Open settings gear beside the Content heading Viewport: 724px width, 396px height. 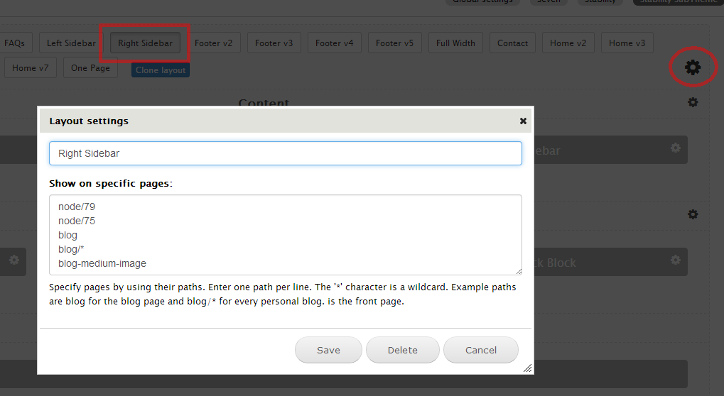(693, 102)
